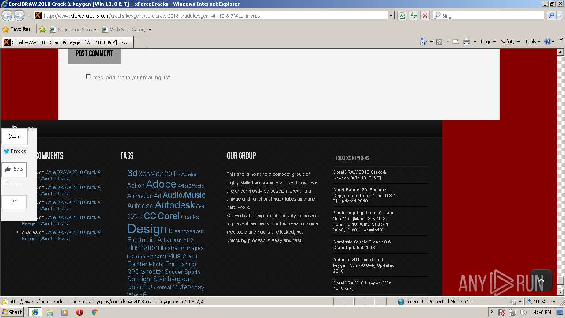Expand the Page menu dropdown
This screenshot has height=318, width=565.
(x=488, y=42)
